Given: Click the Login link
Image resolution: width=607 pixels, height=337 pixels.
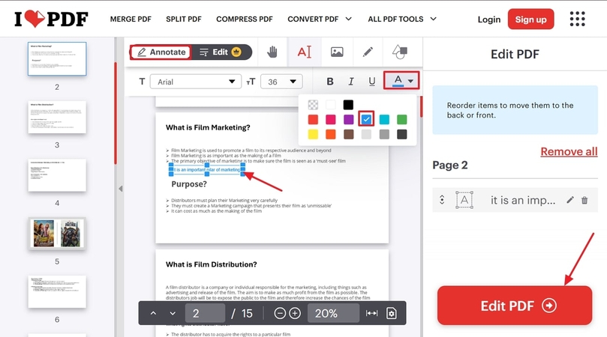Looking at the screenshot, I should [489, 19].
